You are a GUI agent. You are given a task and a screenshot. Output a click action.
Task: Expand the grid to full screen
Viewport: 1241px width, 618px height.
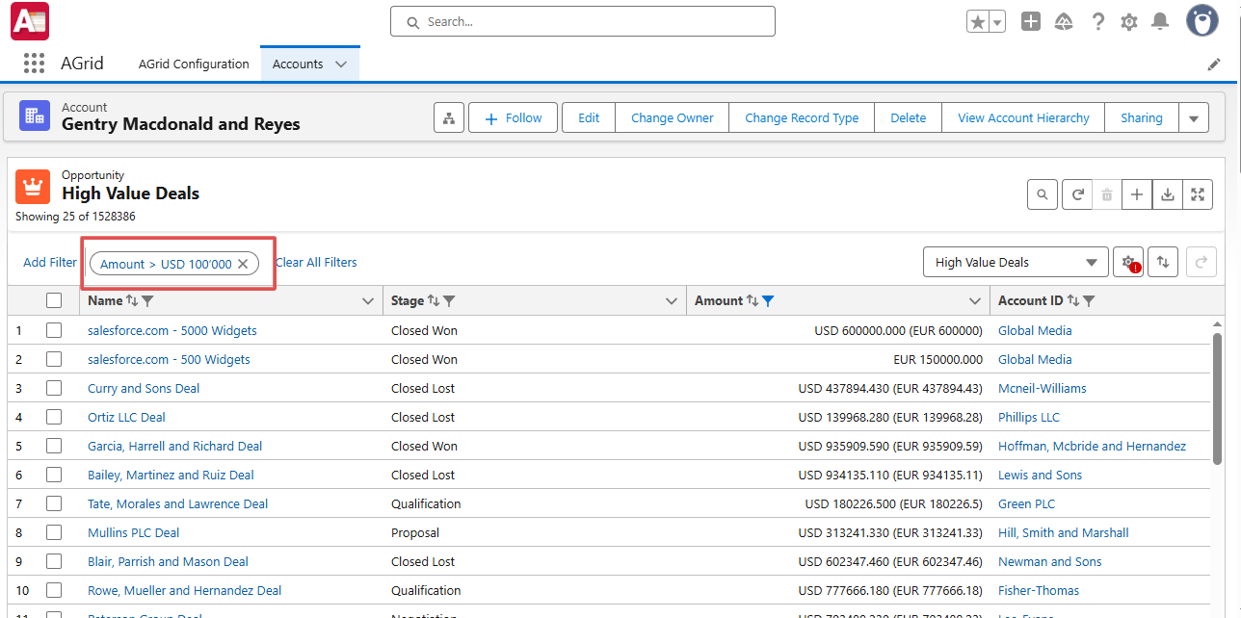[x=1198, y=194]
